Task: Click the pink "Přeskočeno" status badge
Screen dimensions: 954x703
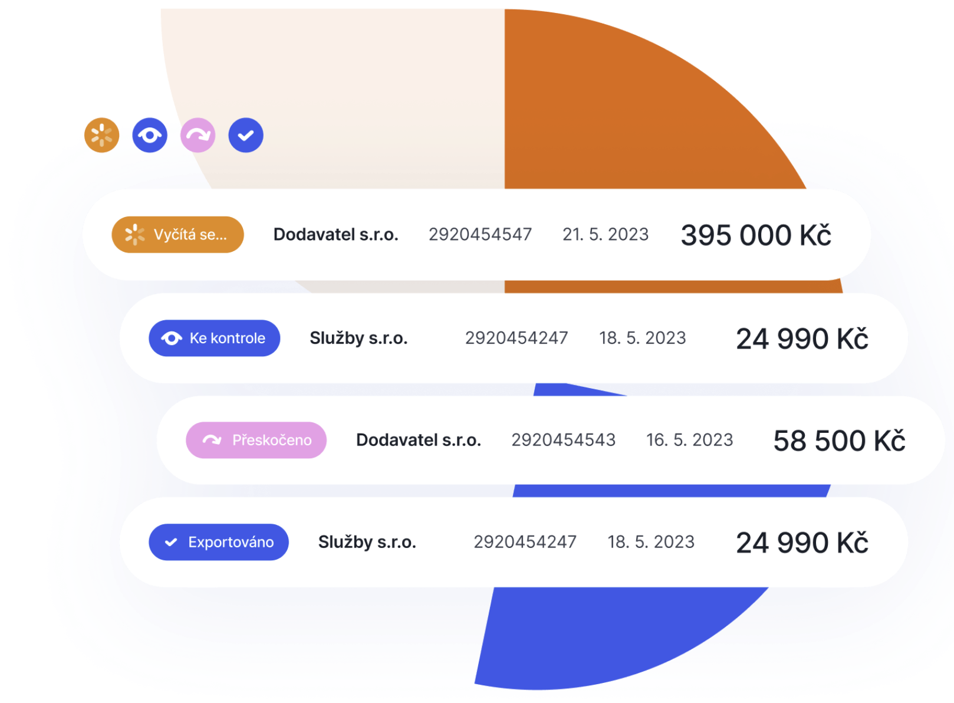Action: [256, 440]
